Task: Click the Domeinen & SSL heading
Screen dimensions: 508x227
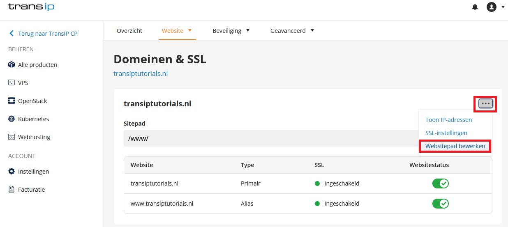Action: pos(160,60)
